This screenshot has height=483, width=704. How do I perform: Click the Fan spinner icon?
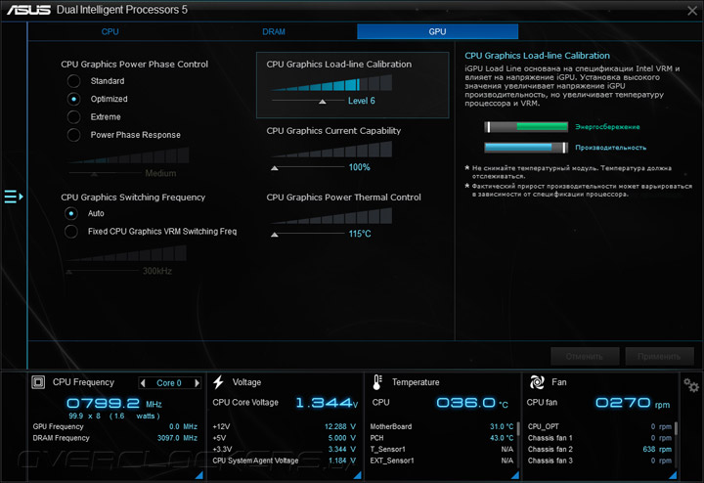pos(537,382)
